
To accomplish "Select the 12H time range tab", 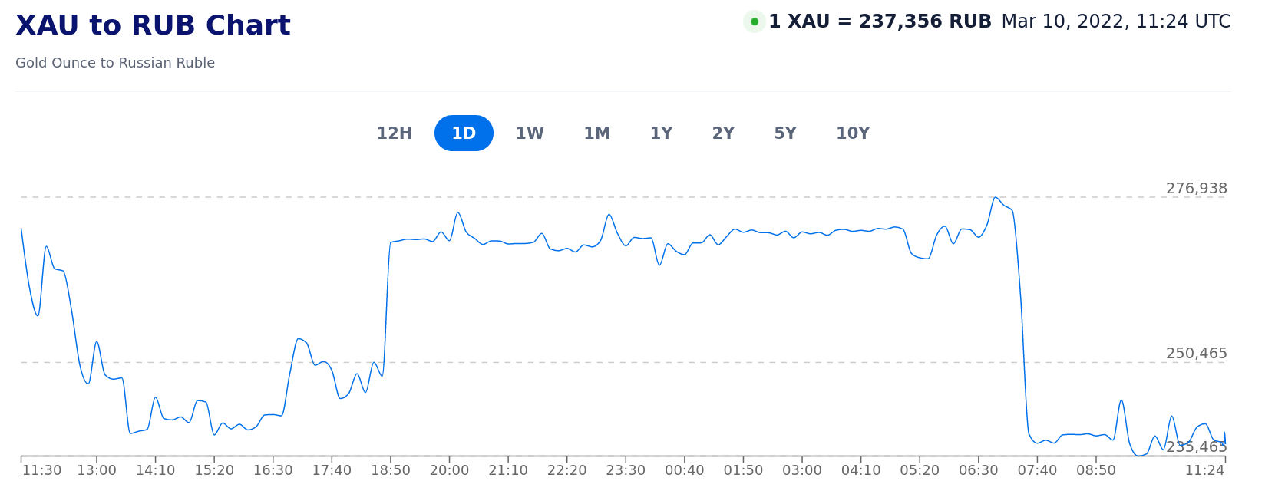I will (x=394, y=133).
